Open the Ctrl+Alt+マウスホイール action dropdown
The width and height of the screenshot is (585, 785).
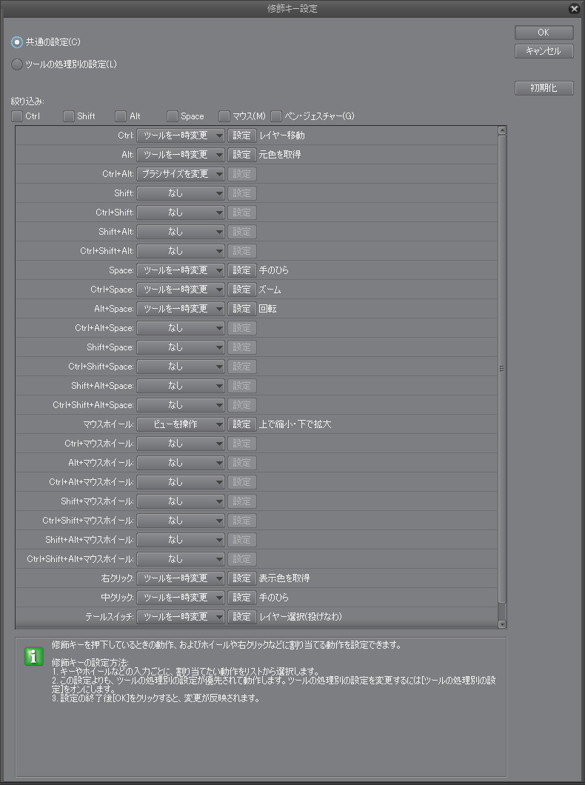click(180, 482)
